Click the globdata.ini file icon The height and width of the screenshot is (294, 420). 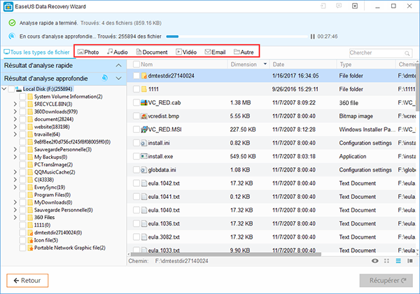(x=144, y=170)
